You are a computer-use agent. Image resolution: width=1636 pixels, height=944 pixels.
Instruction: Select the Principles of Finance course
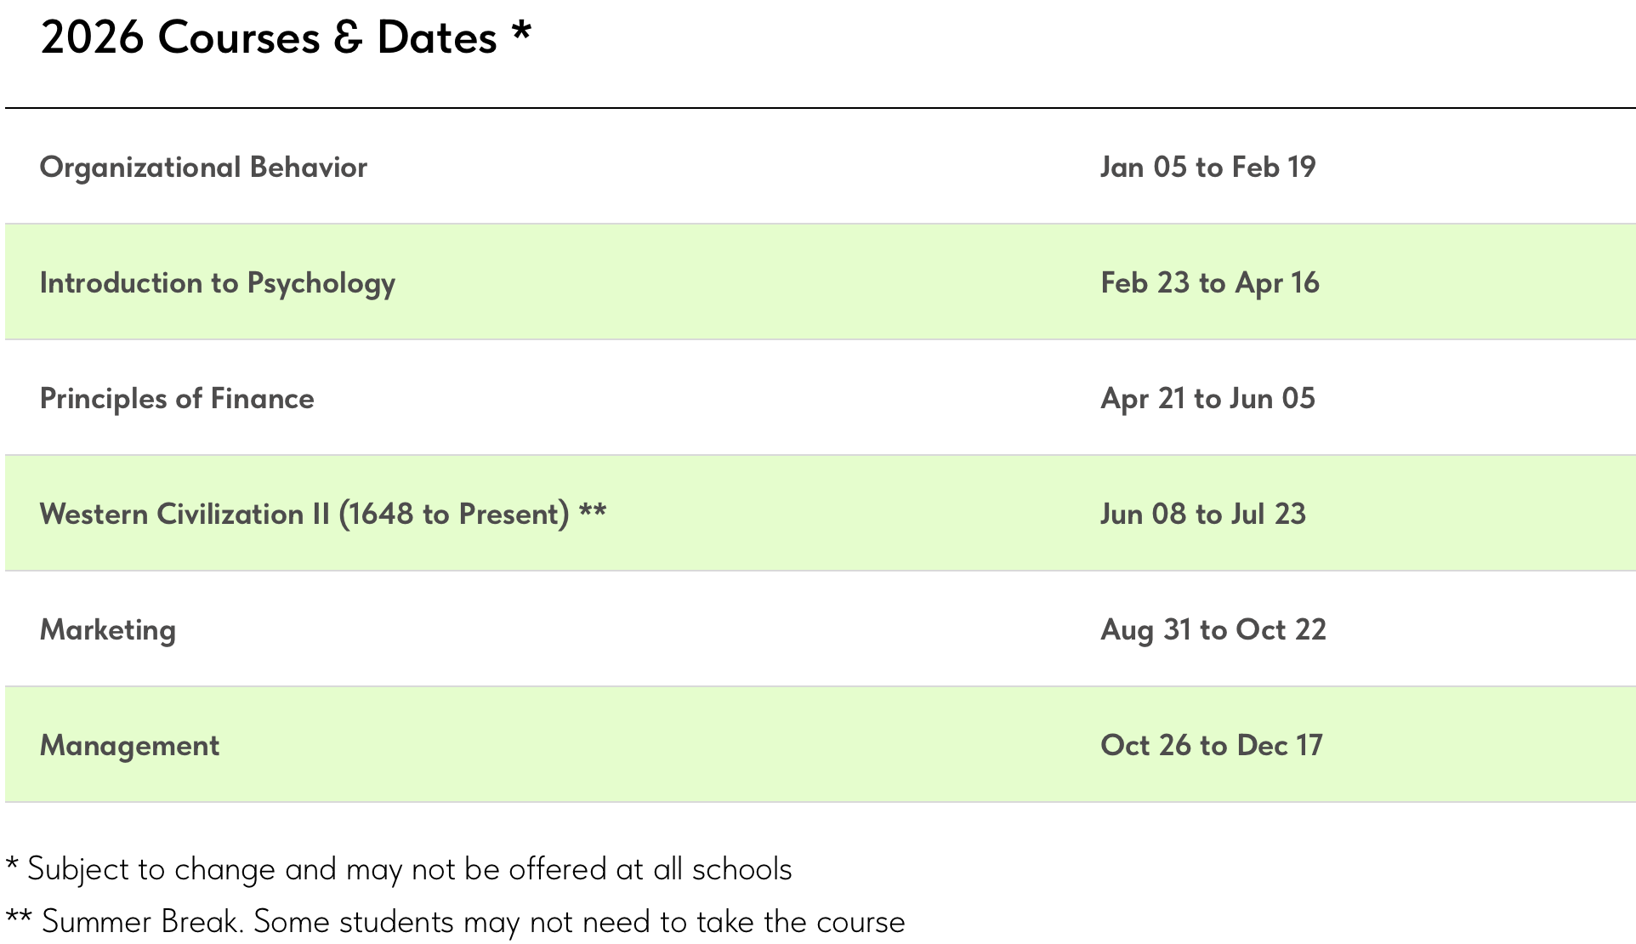point(177,399)
